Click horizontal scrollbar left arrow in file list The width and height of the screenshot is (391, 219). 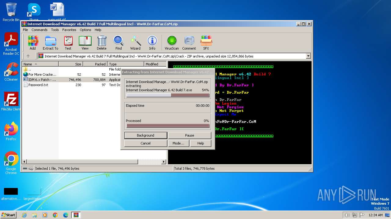point(24,162)
